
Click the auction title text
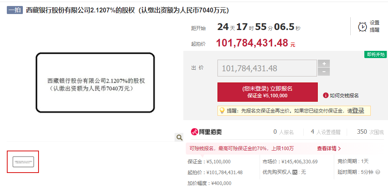pos(128,10)
